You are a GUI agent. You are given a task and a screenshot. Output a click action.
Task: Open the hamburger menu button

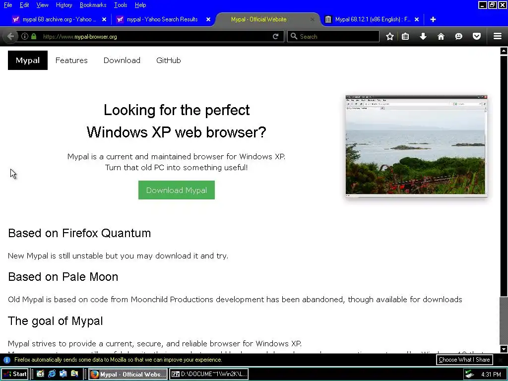coord(498,36)
